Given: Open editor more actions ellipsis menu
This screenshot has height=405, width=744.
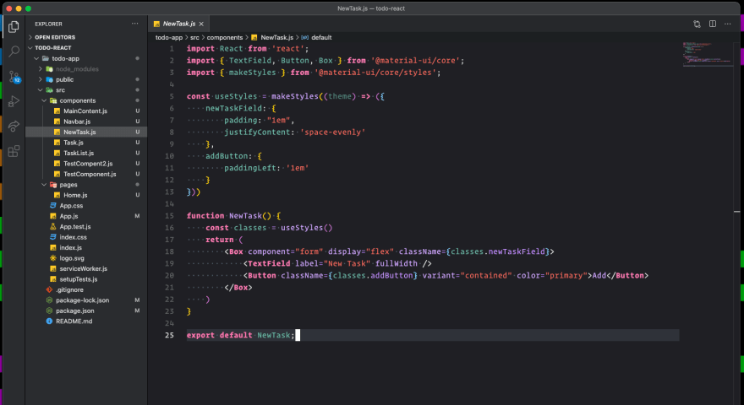Looking at the screenshot, I should tap(727, 24).
